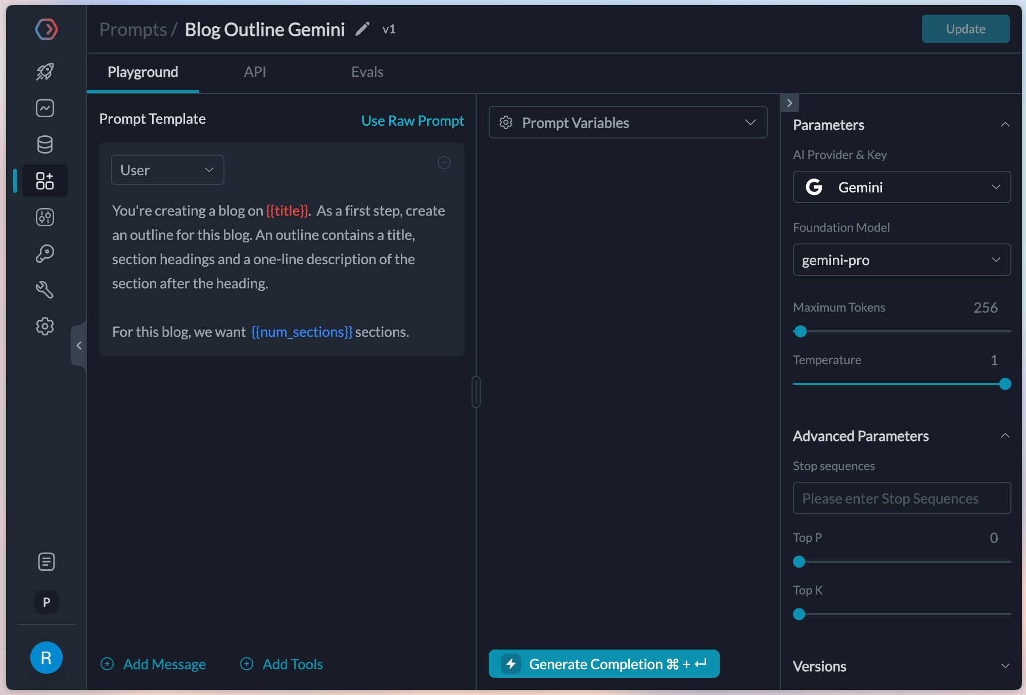Open the analytics chart sidebar icon
The image size is (1026, 695).
pos(45,108)
